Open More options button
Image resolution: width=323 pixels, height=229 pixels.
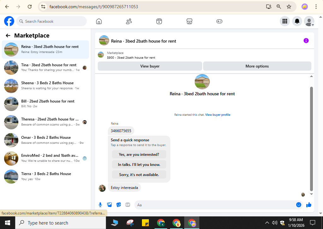[x=257, y=66]
